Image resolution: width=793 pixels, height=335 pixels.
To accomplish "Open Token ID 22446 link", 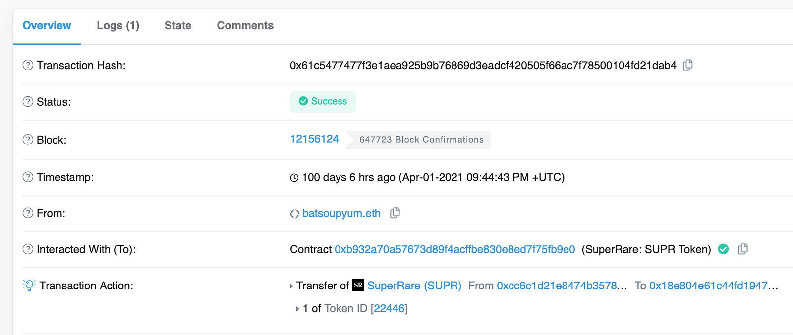I will pyautogui.click(x=389, y=309).
